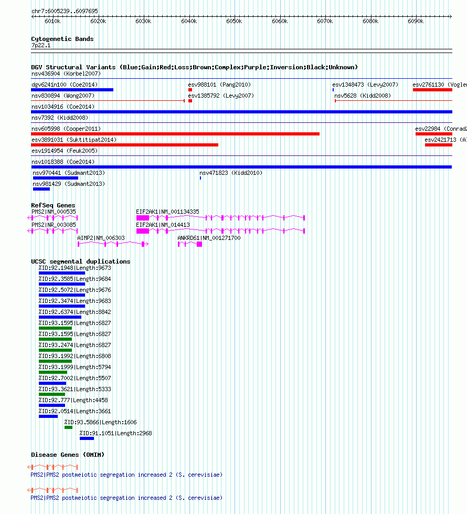Click the RefSeq Genes track title
Screen dimensions: 467x514
pos(53,205)
